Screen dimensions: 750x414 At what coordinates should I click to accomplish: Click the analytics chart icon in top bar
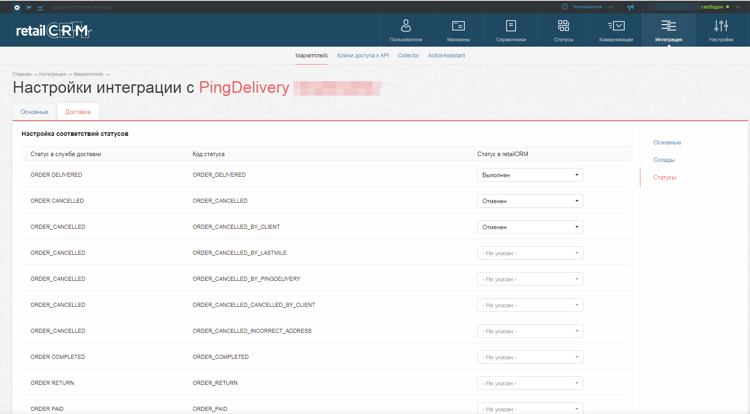pyautogui.click(x=40, y=8)
